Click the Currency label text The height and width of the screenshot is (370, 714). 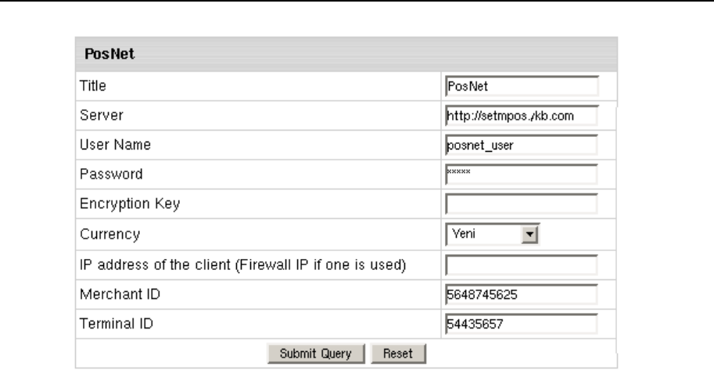click(104, 234)
